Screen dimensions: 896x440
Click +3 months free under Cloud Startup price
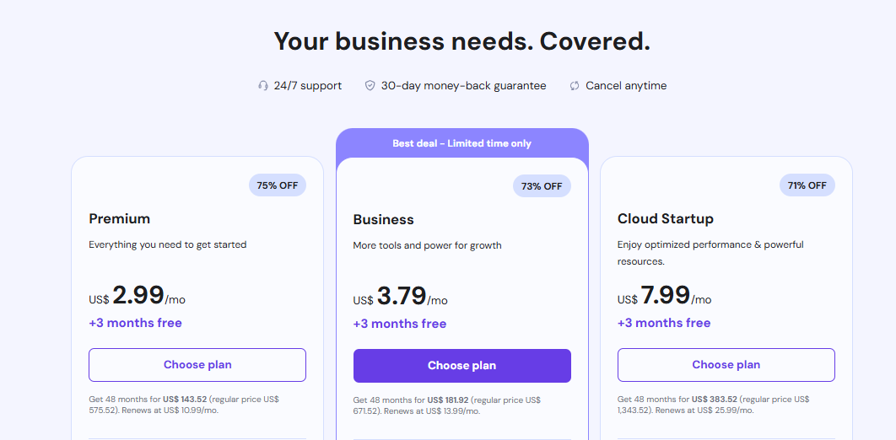(664, 323)
